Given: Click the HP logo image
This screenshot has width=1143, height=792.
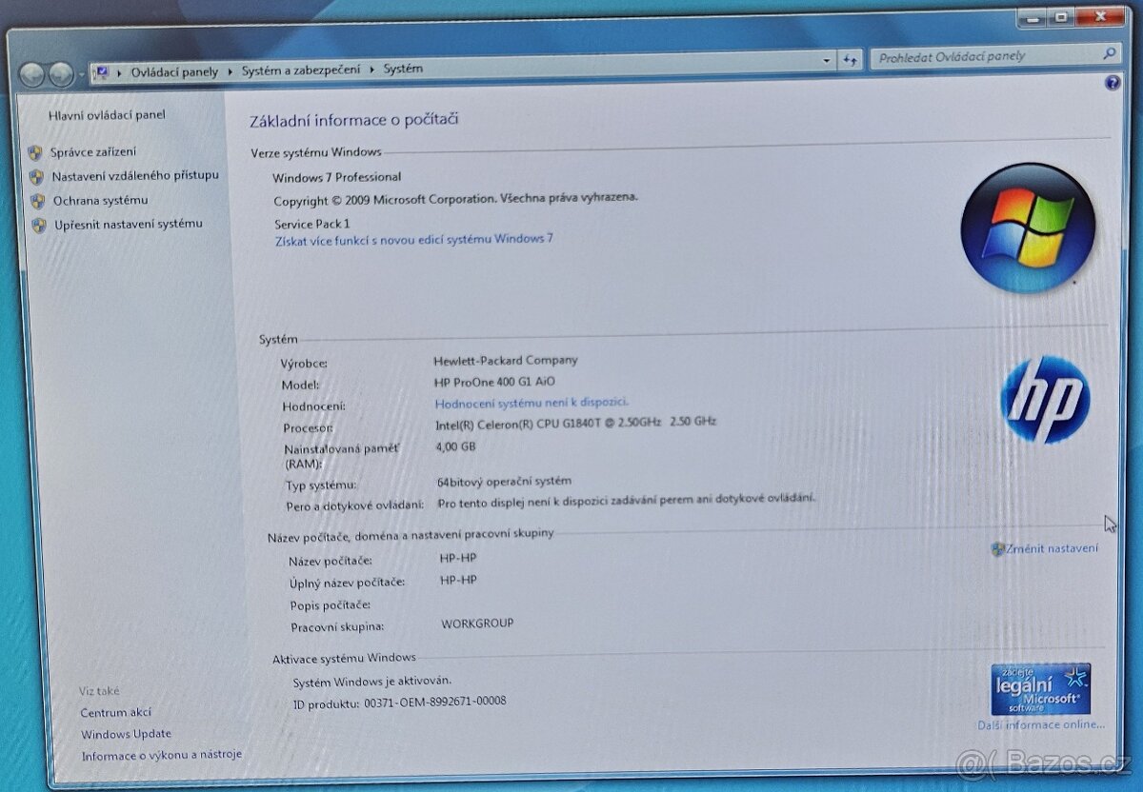Looking at the screenshot, I should coord(1045,400).
